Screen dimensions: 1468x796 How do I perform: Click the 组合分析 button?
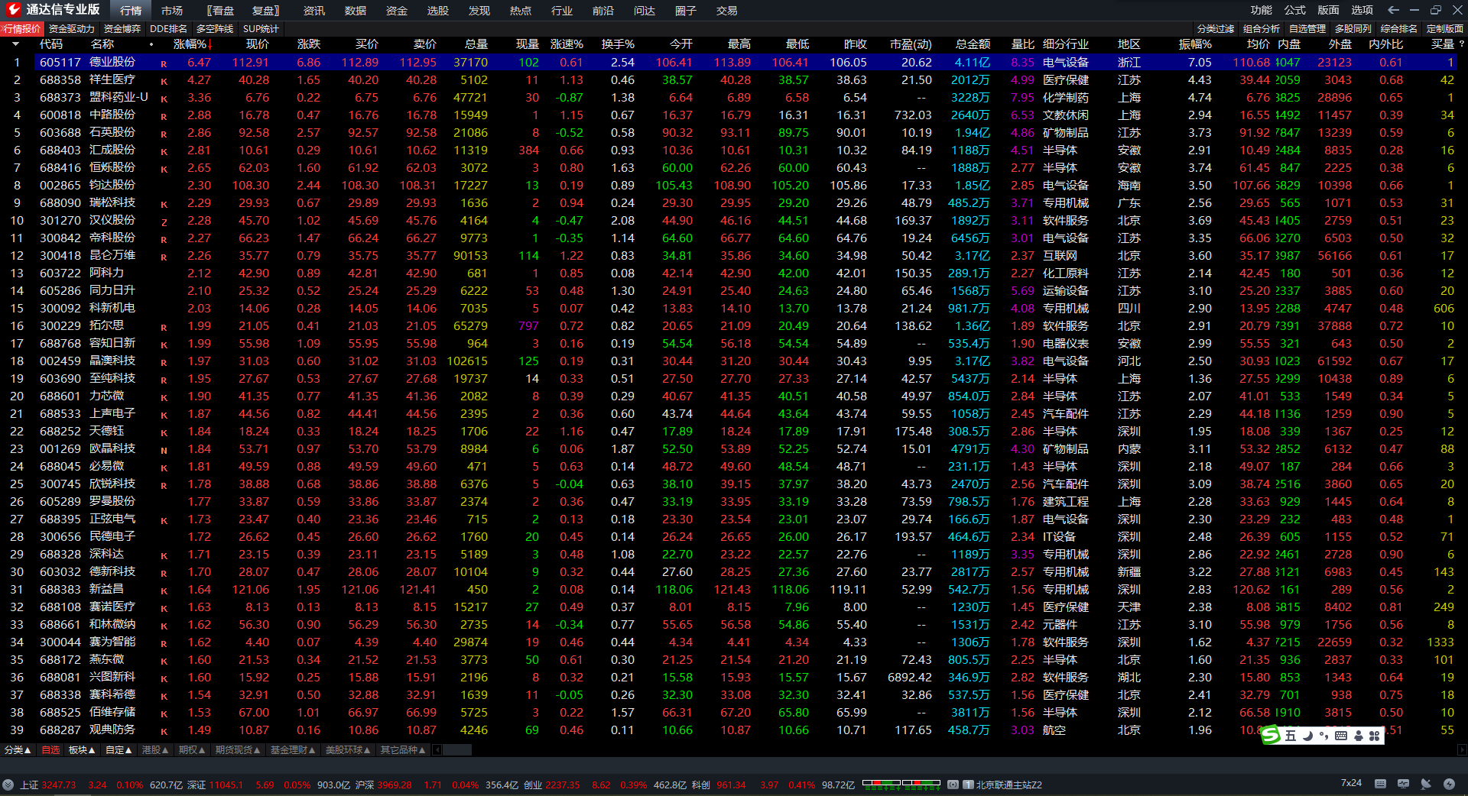coord(1262,29)
